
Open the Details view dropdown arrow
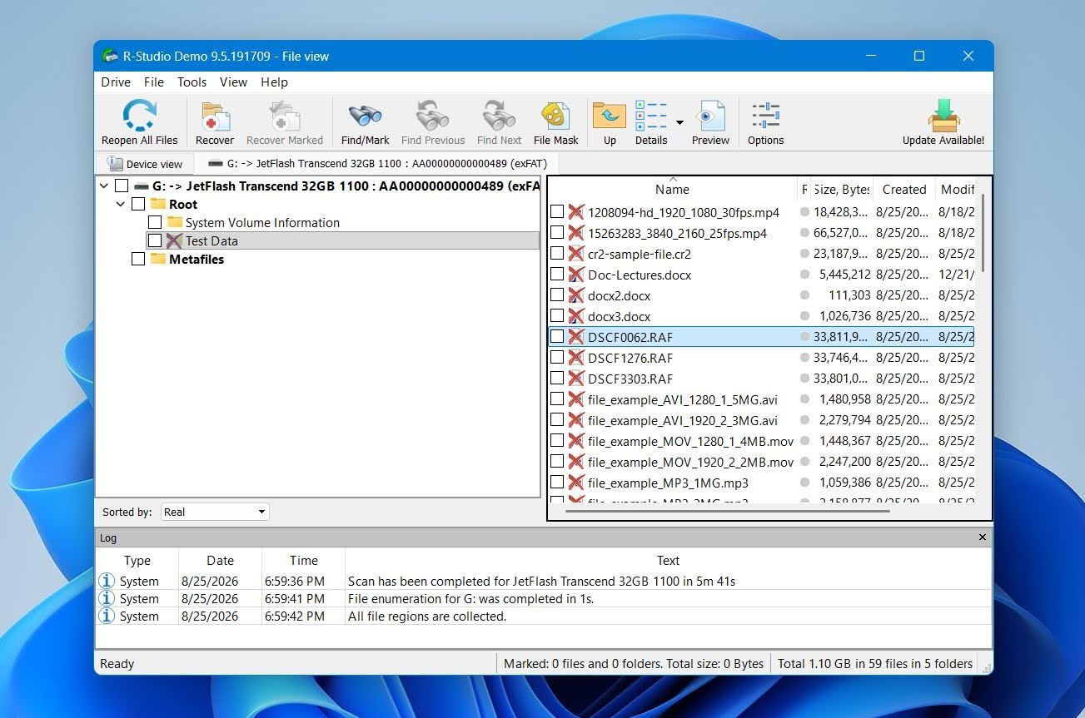[679, 122]
